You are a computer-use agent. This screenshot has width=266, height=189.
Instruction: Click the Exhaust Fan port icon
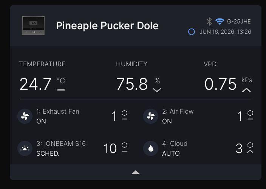pos(25,116)
